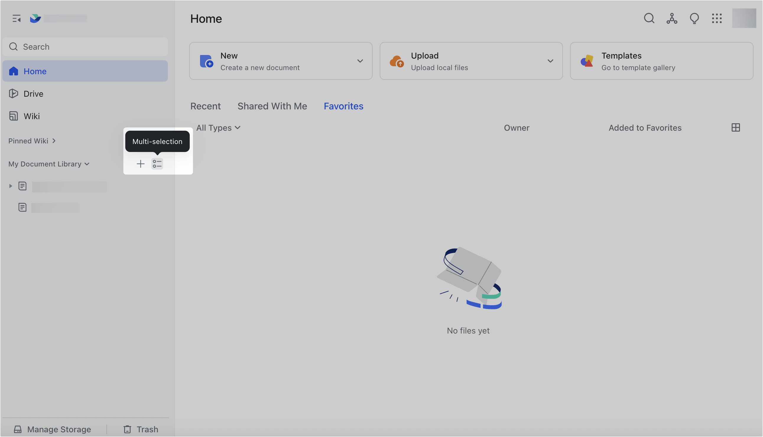
Task: Open the All Types filter dropdown
Action: [x=218, y=128]
